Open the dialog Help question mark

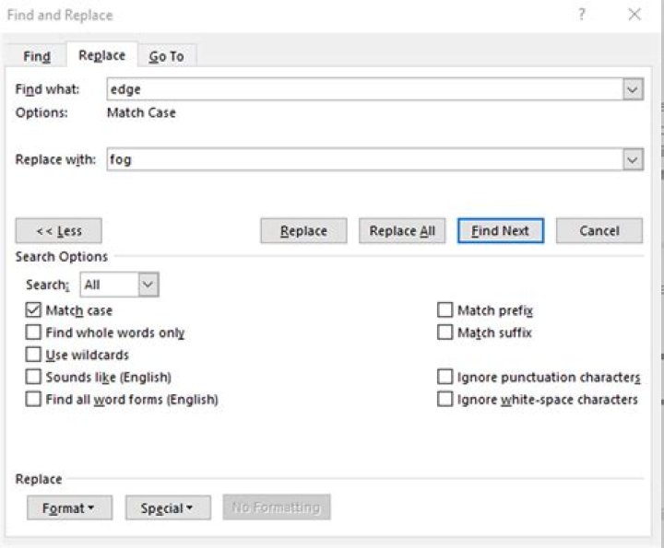(x=582, y=15)
